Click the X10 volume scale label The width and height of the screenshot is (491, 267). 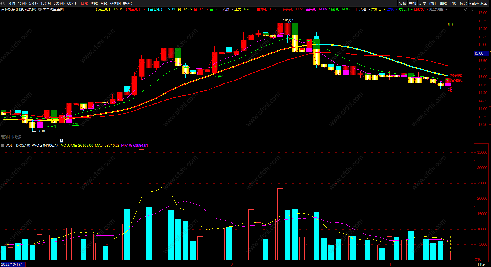click(x=478, y=259)
